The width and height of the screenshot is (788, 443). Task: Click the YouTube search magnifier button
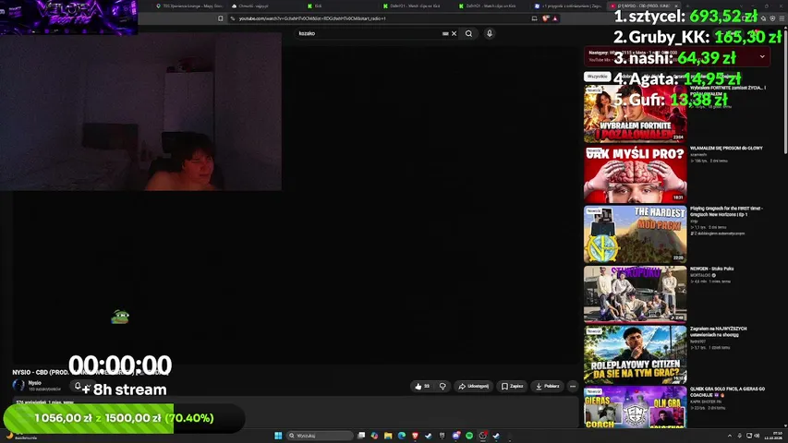click(468, 33)
